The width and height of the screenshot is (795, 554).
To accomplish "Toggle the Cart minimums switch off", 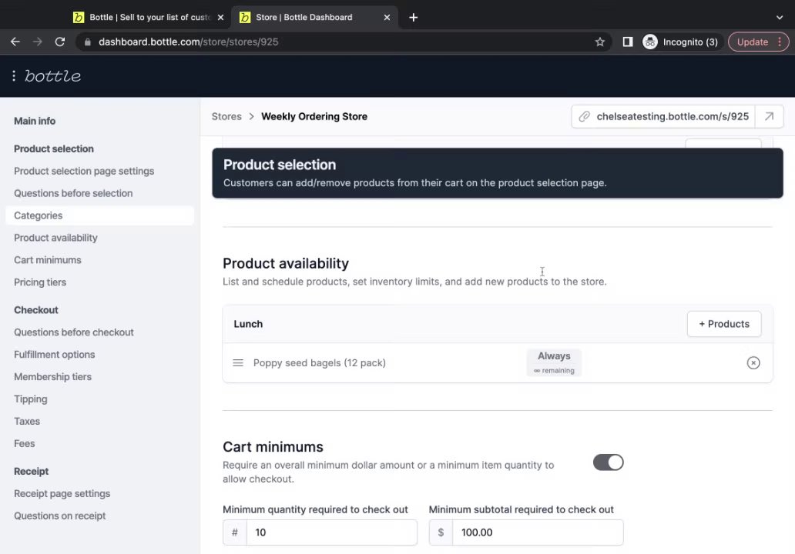I will coord(608,462).
